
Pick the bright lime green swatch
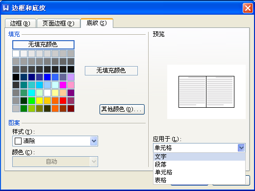pos(31,100)
